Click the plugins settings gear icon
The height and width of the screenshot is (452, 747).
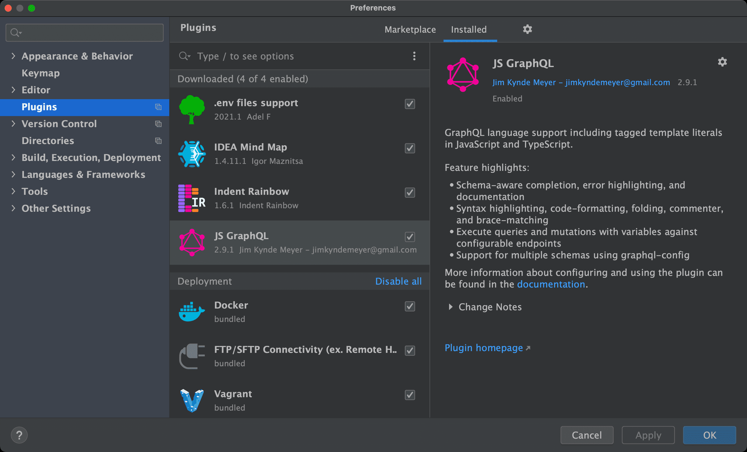[x=527, y=29]
